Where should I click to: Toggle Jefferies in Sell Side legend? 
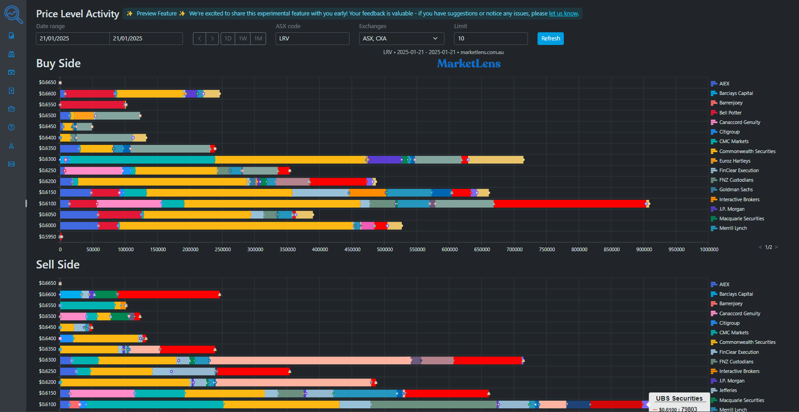[728, 390]
